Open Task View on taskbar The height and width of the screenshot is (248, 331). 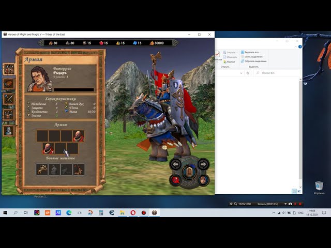(x=26, y=213)
